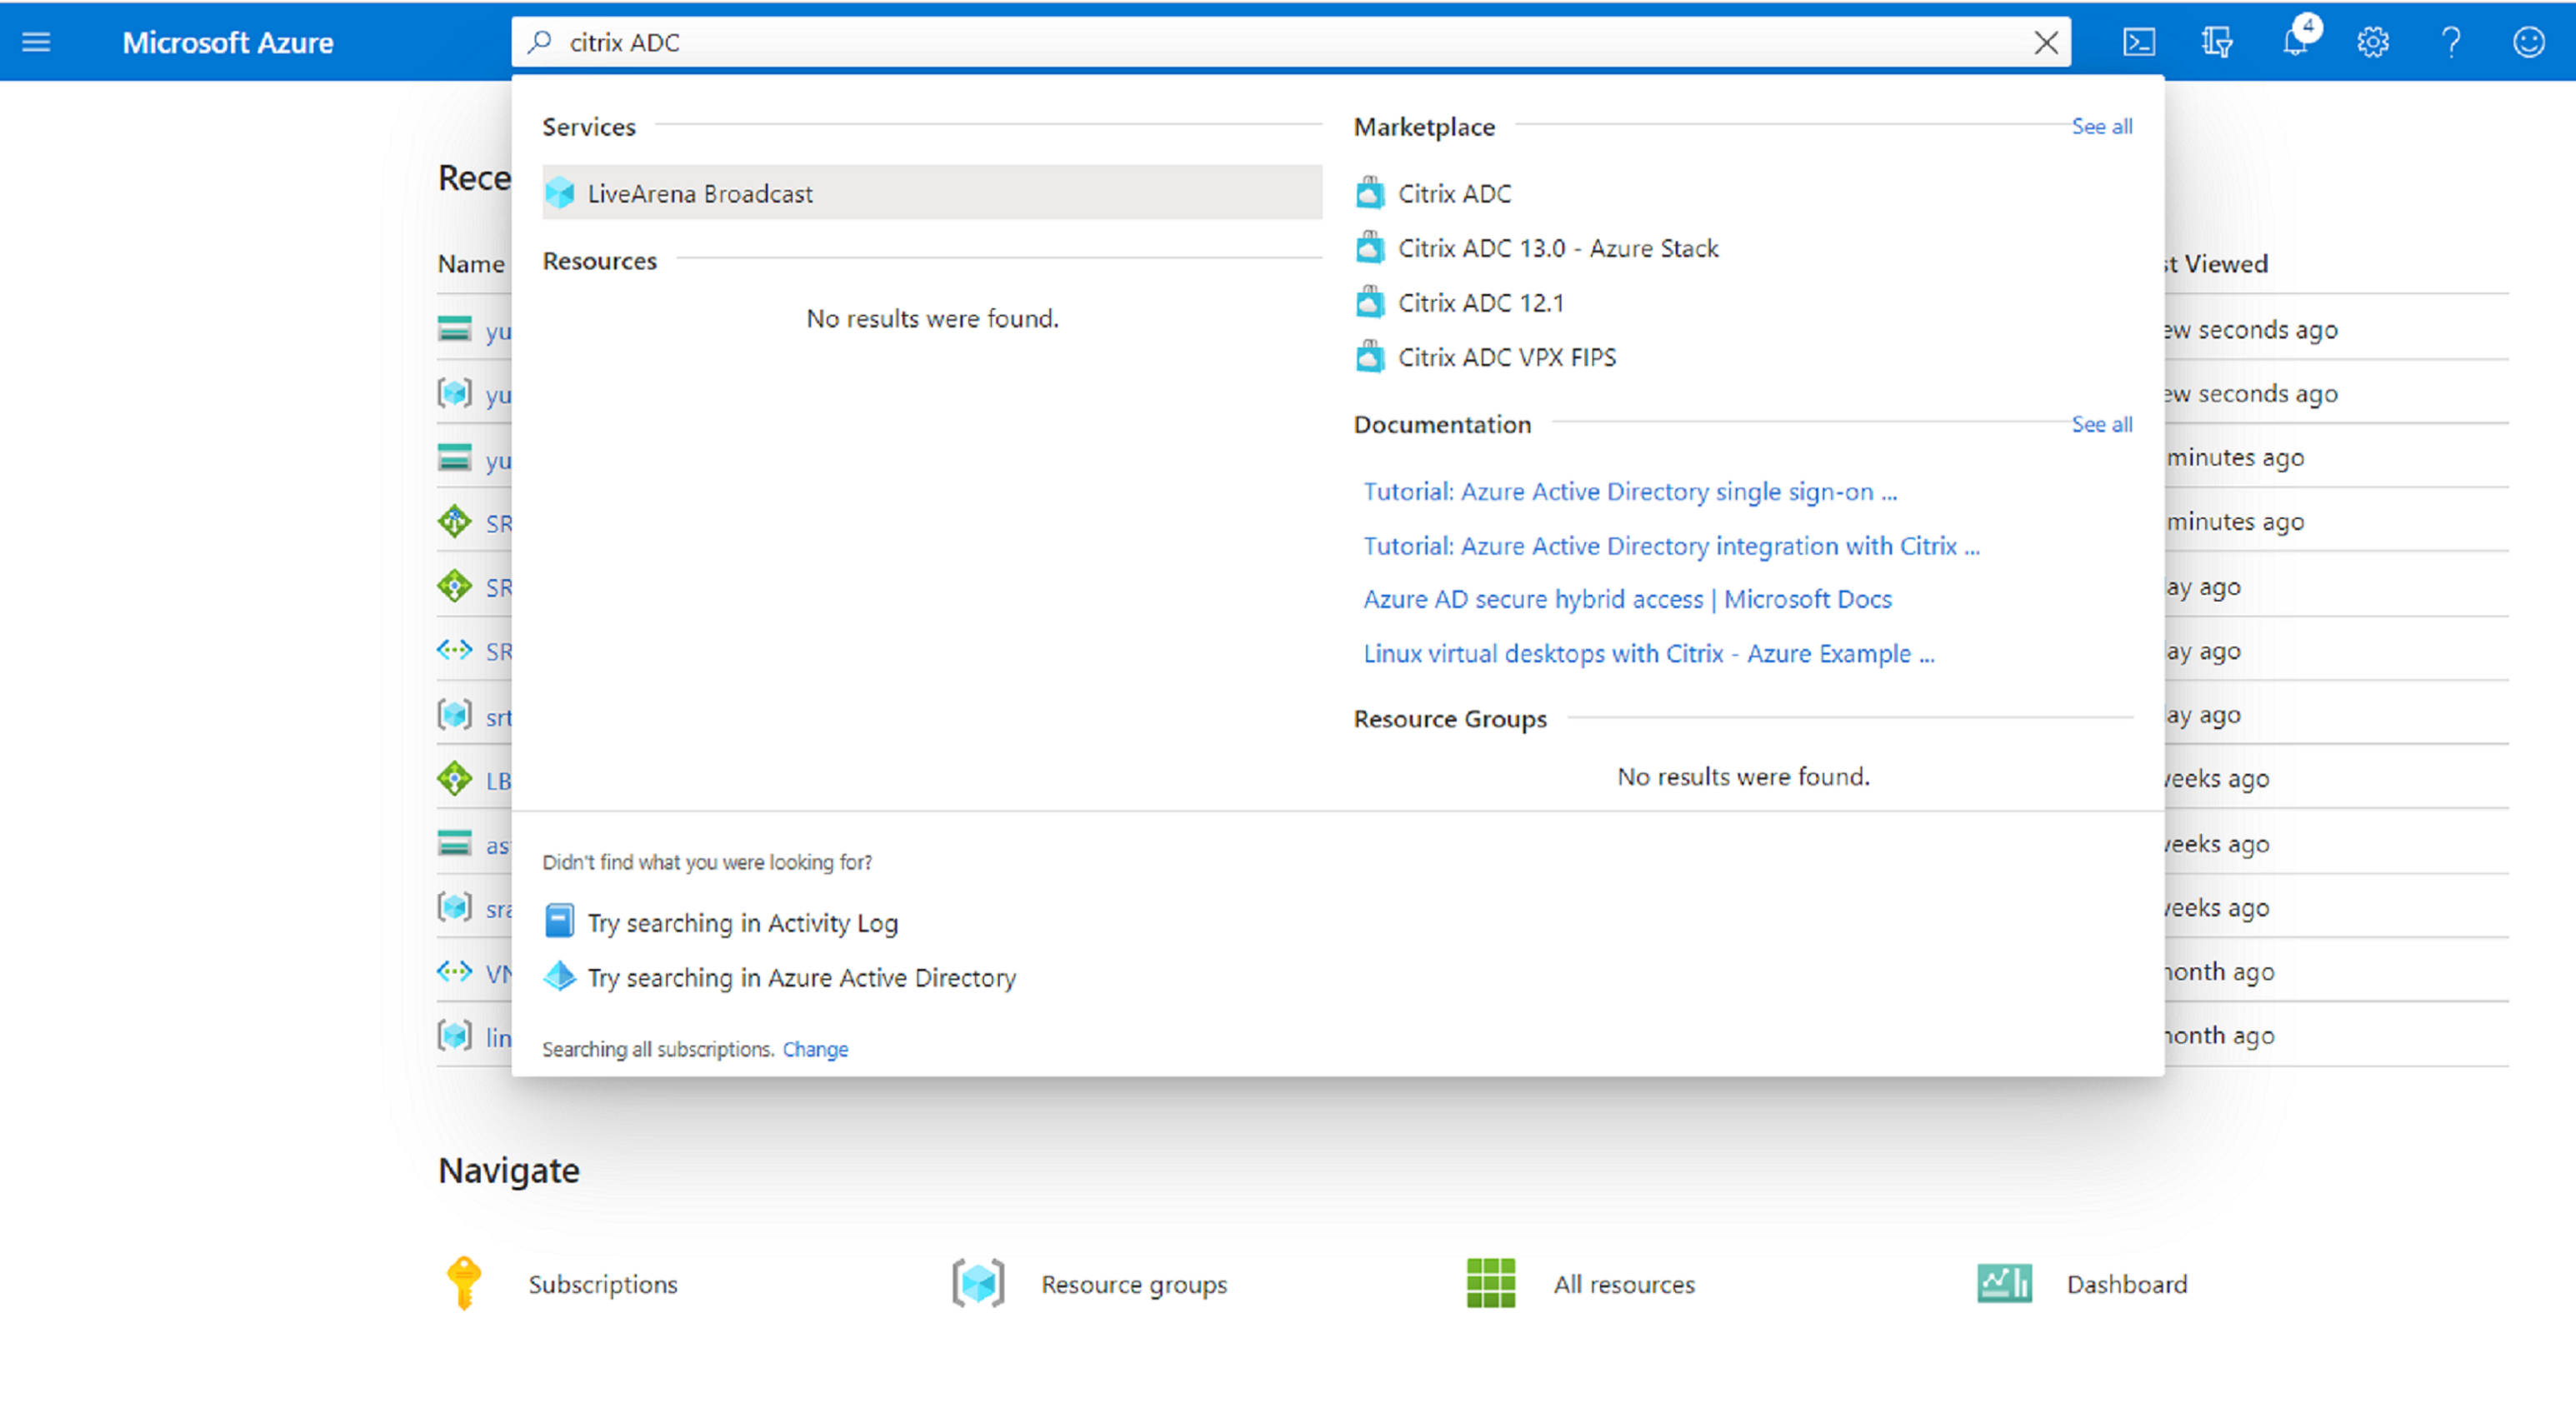Click See all under Documentation section
The width and height of the screenshot is (2576, 1413).
point(2101,423)
